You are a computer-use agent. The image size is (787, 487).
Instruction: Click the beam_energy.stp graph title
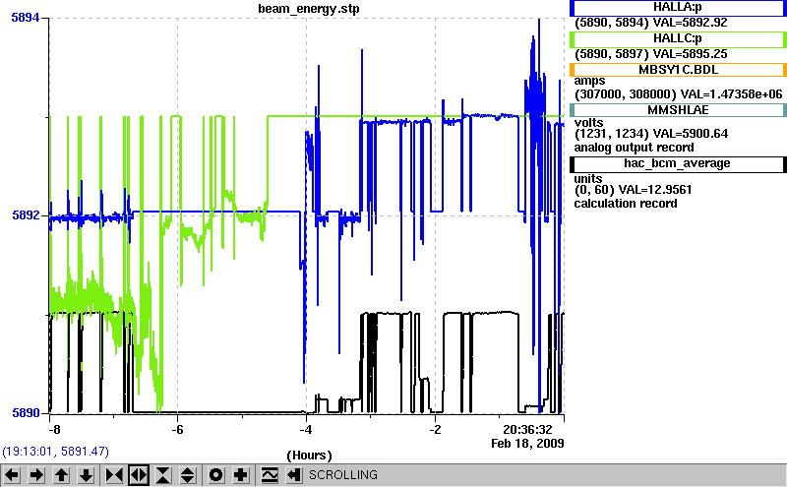coord(309,9)
